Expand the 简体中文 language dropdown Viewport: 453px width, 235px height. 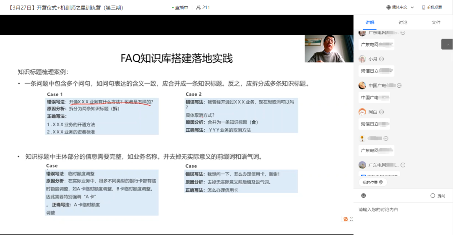(412, 8)
